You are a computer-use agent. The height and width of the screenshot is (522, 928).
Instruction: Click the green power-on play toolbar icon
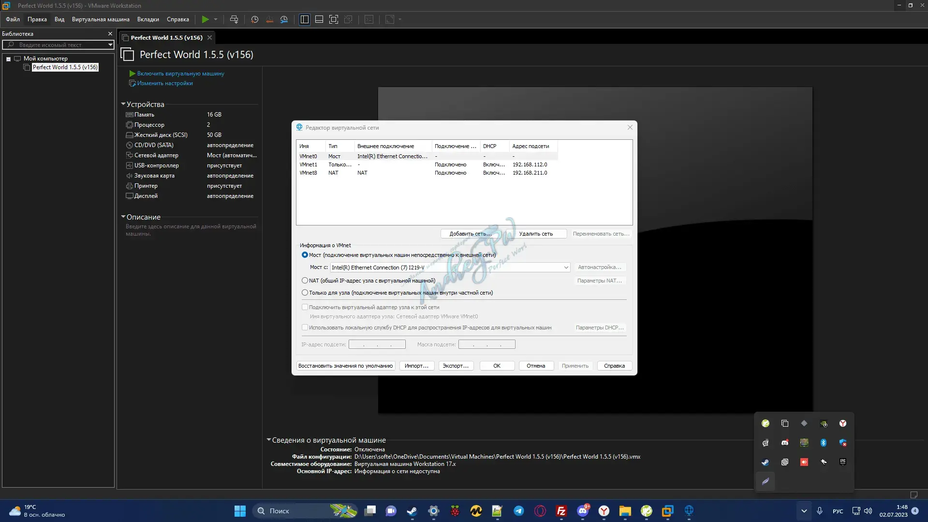pos(205,19)
